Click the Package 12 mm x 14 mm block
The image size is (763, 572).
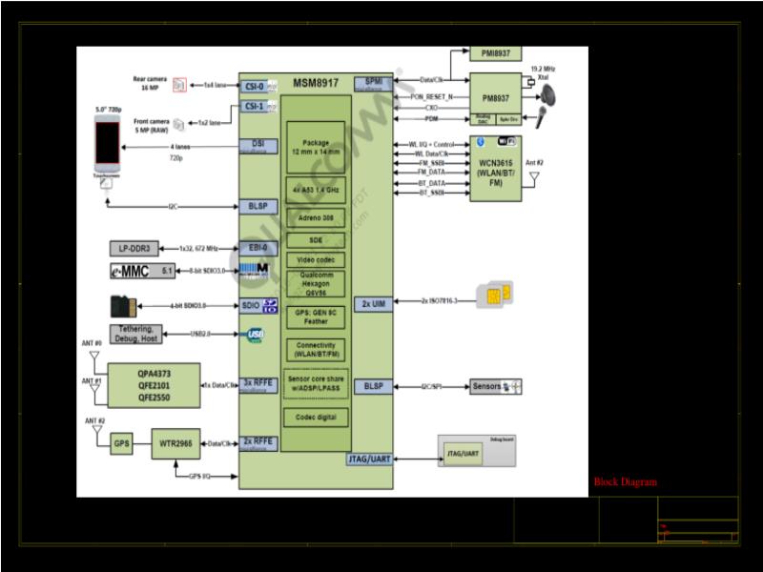pyautogui.click(x=316, y=148)
